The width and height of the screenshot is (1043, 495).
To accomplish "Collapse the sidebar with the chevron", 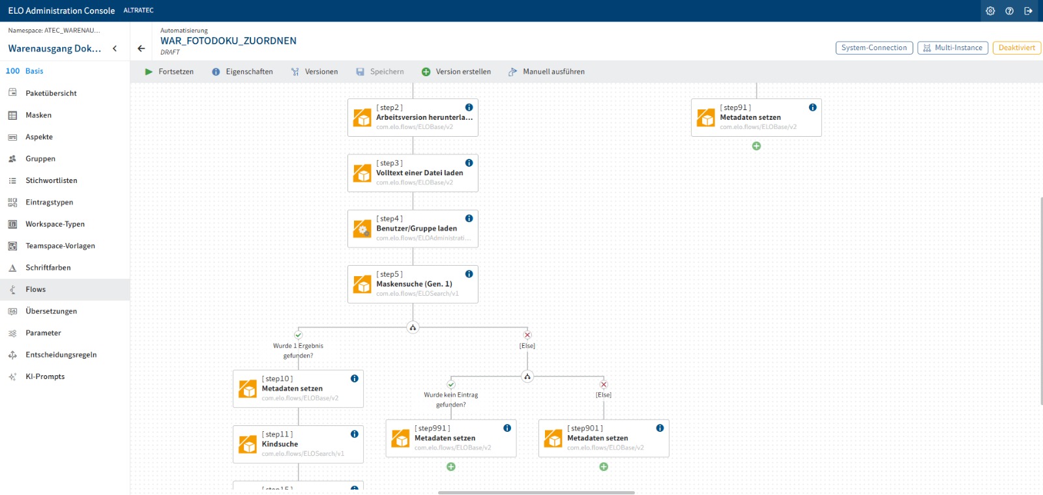I will click(115, 48).
